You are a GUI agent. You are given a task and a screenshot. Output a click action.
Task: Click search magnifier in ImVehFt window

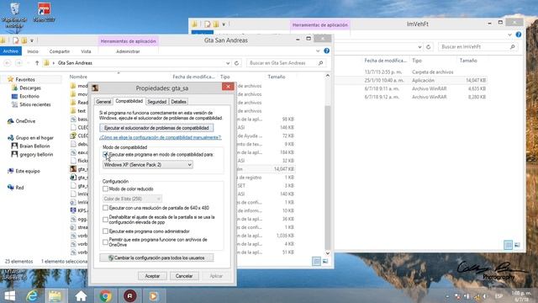click(x=512, y=47)
